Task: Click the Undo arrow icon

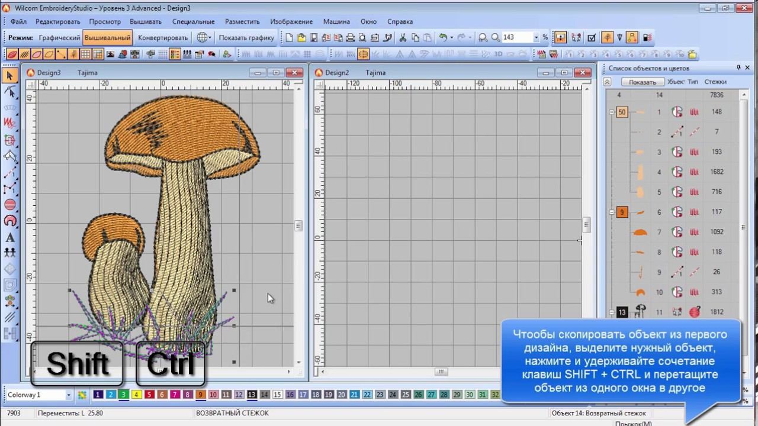Action: tap(442, 38)
